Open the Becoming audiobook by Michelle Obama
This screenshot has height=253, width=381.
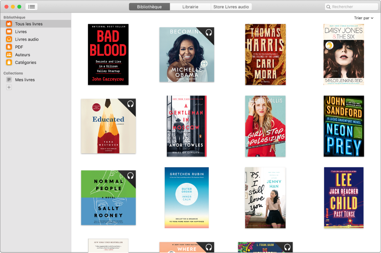click(x=187, y=55)
